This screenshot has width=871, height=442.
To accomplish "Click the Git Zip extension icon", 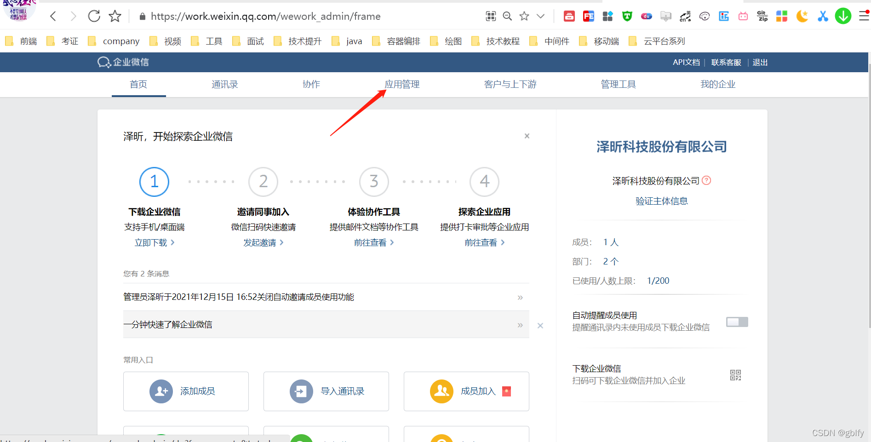I will 762,17.
